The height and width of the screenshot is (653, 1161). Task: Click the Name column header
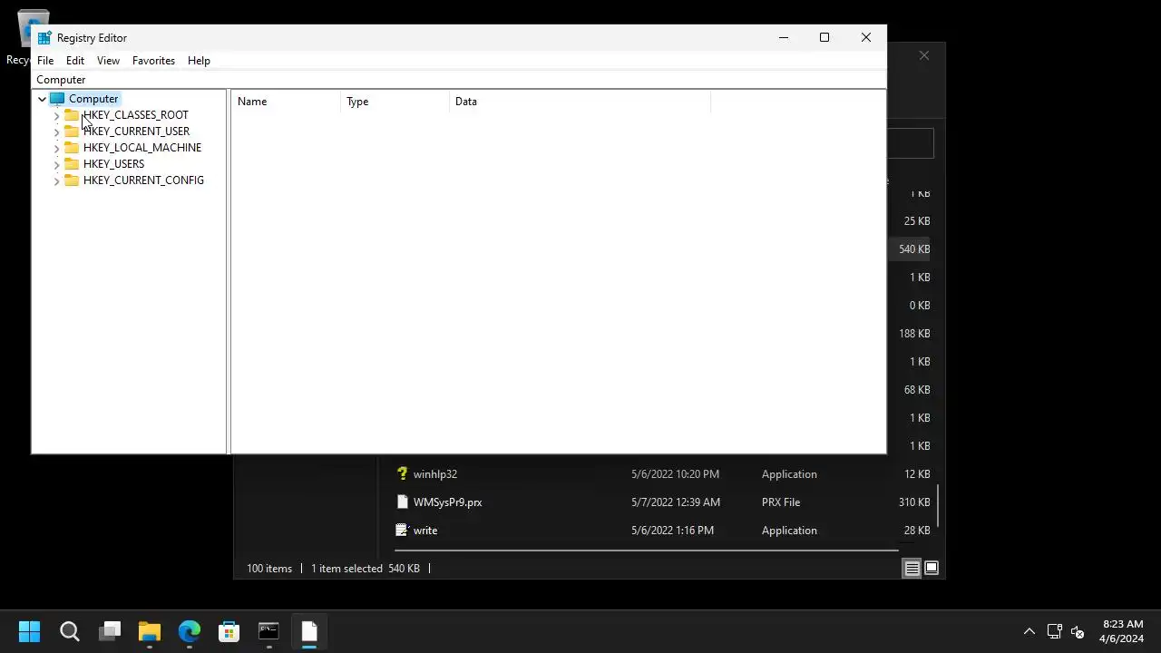tap(286, 102)
